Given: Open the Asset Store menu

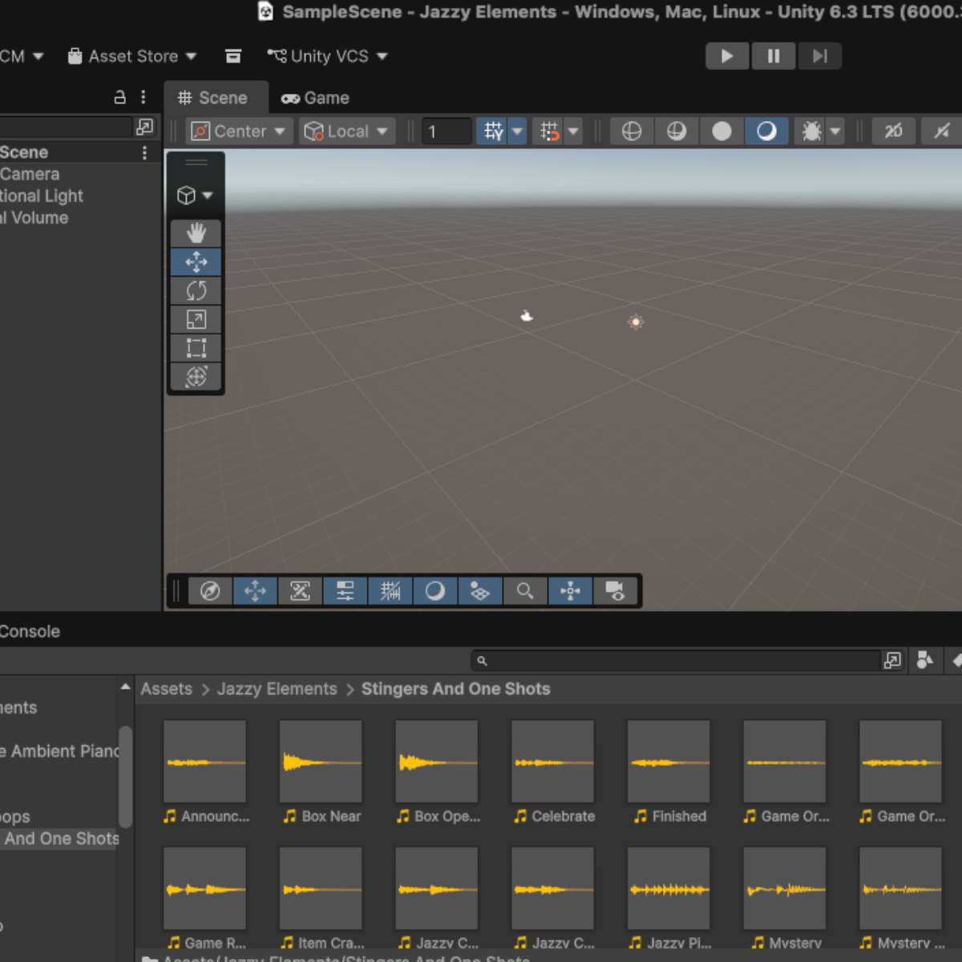Looking at the screenshot, I should (132, 56).
